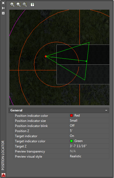Open Position indicator size value Small

89,121
